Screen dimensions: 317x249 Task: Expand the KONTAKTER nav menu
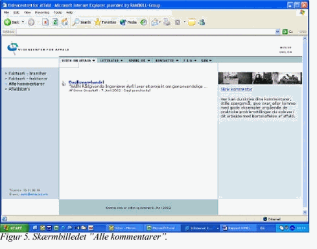tap(167, 60)
